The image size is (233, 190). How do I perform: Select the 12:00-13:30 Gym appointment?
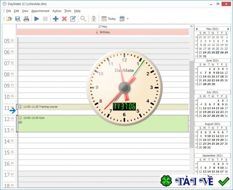pos(103,124)
